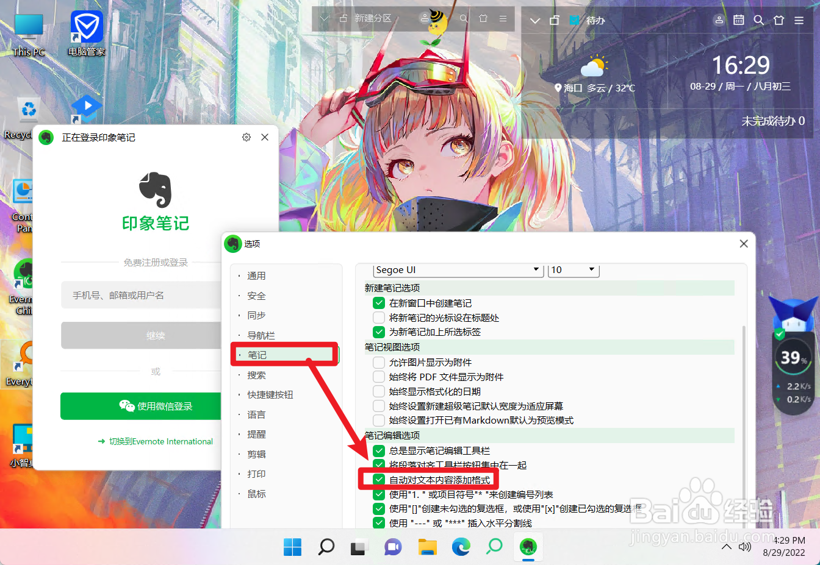The height and width of the screenshot is (565, 820).
Task: Collapse 新建分区 widget with chevron
Action: 325,19
